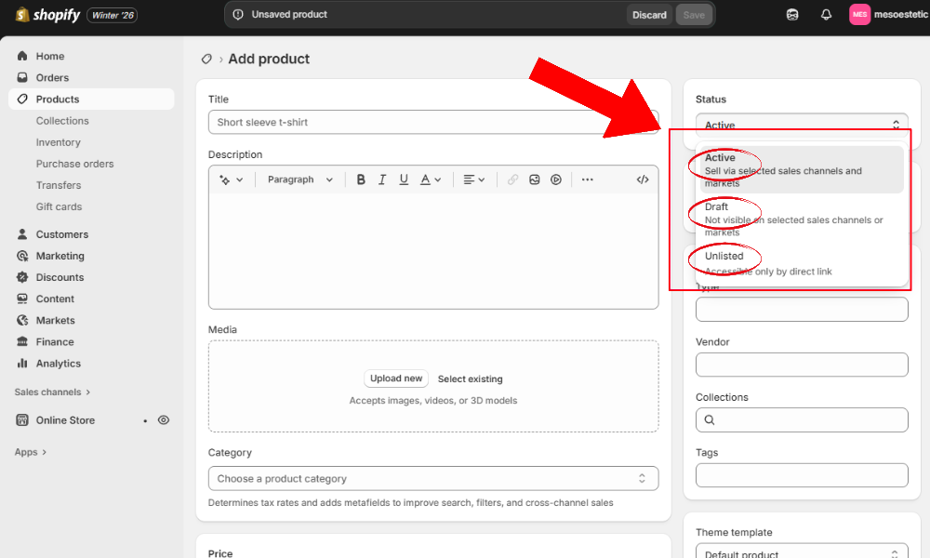Select the insert link icon

512,179
